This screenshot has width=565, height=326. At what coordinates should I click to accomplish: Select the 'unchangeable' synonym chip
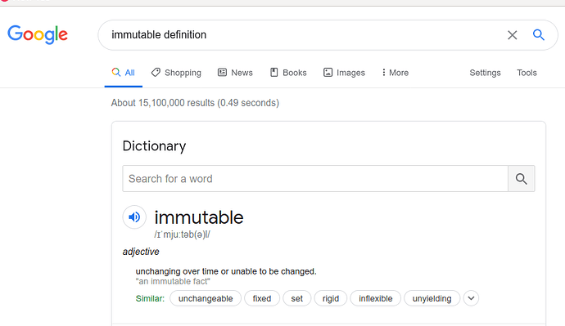[206, 298]
